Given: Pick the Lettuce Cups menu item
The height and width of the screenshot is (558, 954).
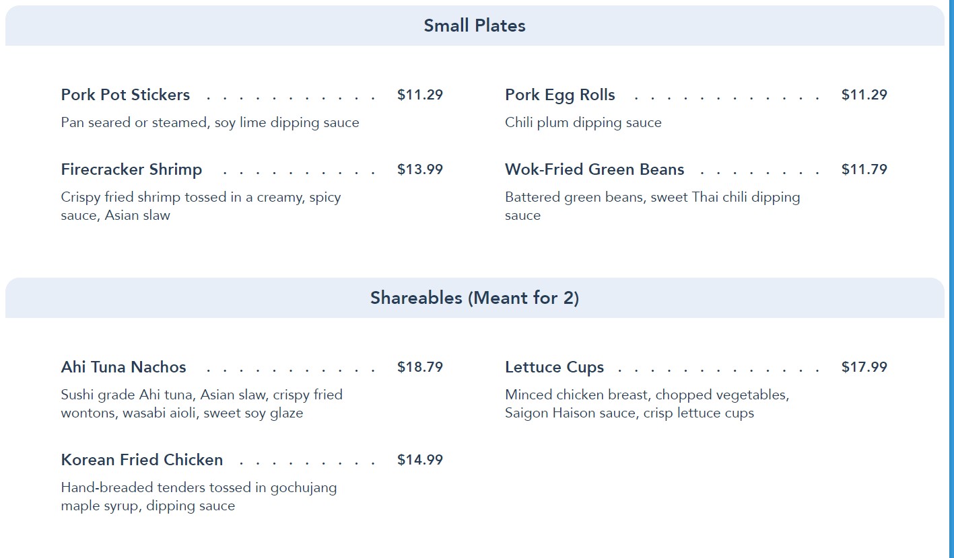Looking at the screenshot, I should (x=554, y=367).
